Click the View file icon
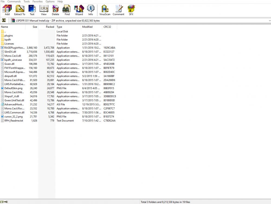 coord(44,10)
